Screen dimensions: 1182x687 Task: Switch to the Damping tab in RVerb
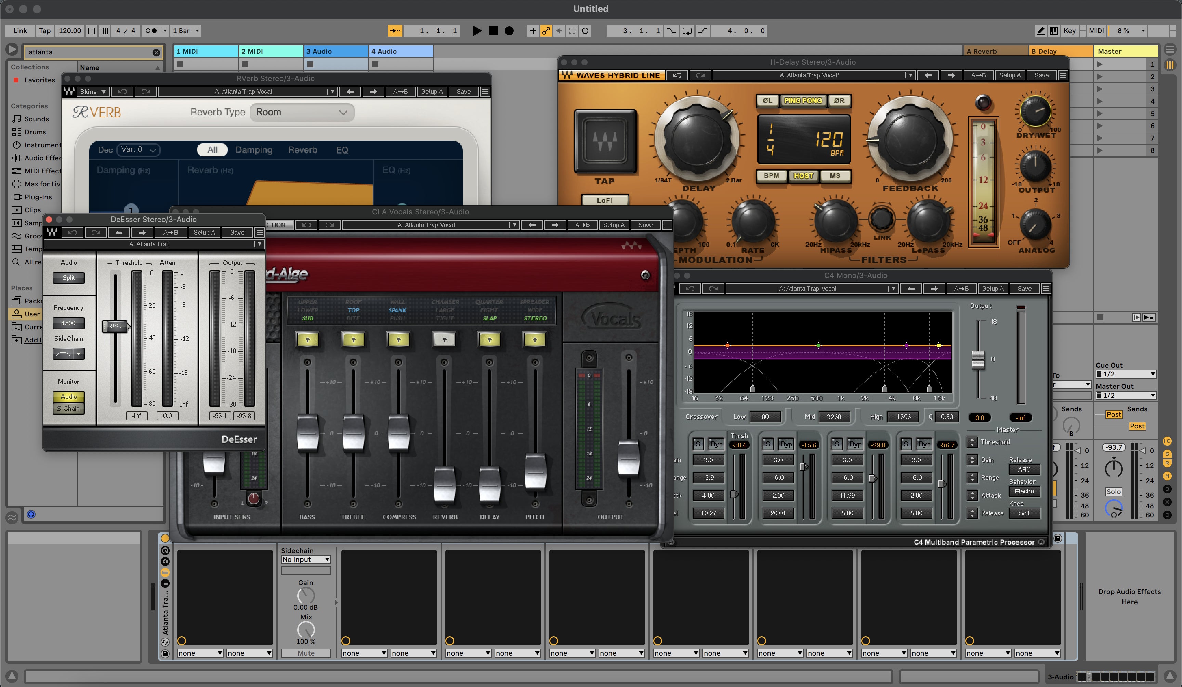click(253, 150)
